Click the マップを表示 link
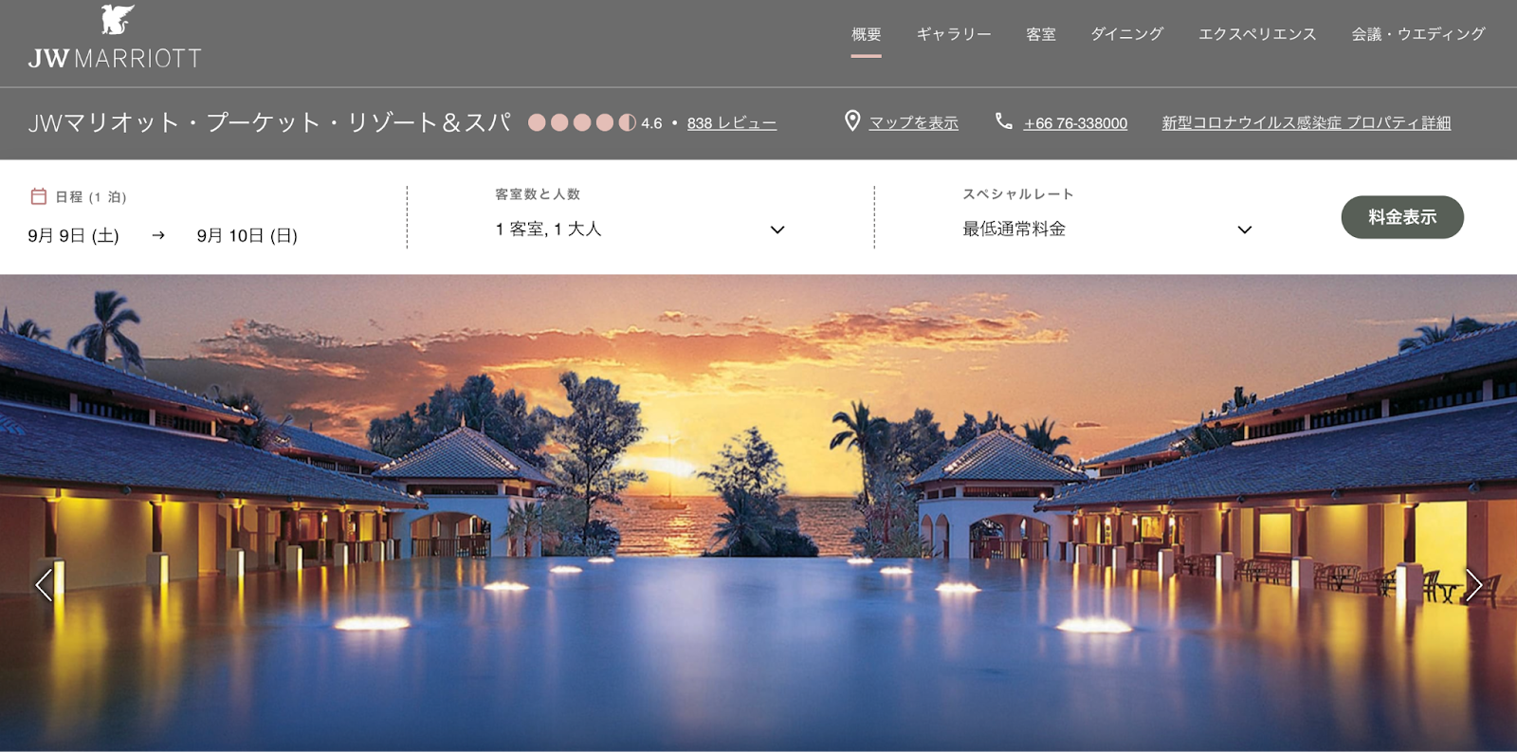Screen dimensions: 1517x752 913,123
